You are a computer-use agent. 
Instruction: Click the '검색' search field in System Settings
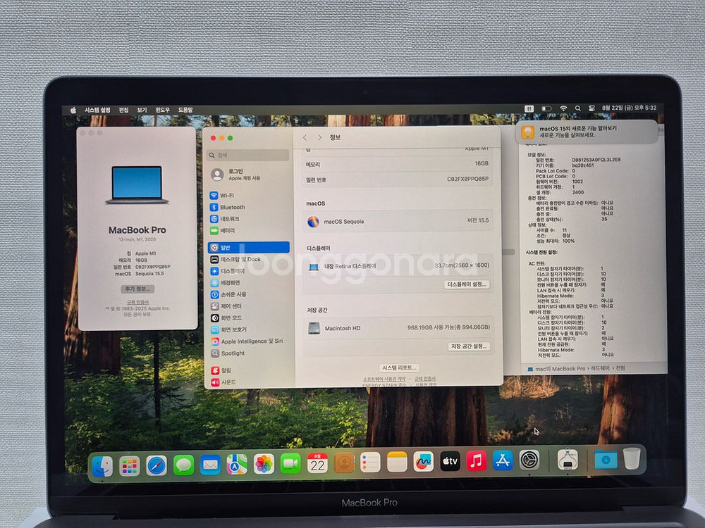coord(247,155)
